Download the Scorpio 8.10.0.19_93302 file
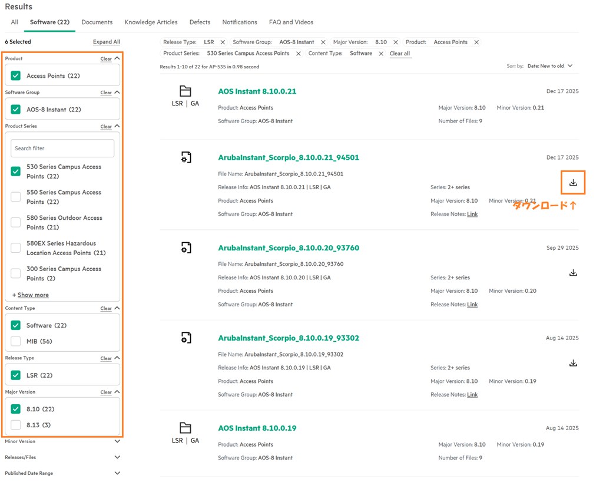This screenshot has width=603, height=482. 573,363
